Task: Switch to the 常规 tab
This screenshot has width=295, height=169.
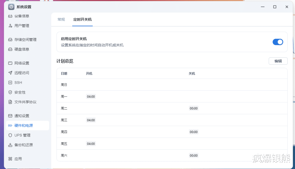Action: (61, 19)
